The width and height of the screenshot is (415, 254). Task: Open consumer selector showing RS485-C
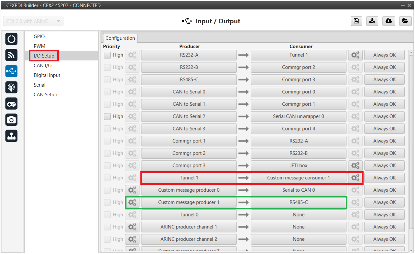(298, 202)
